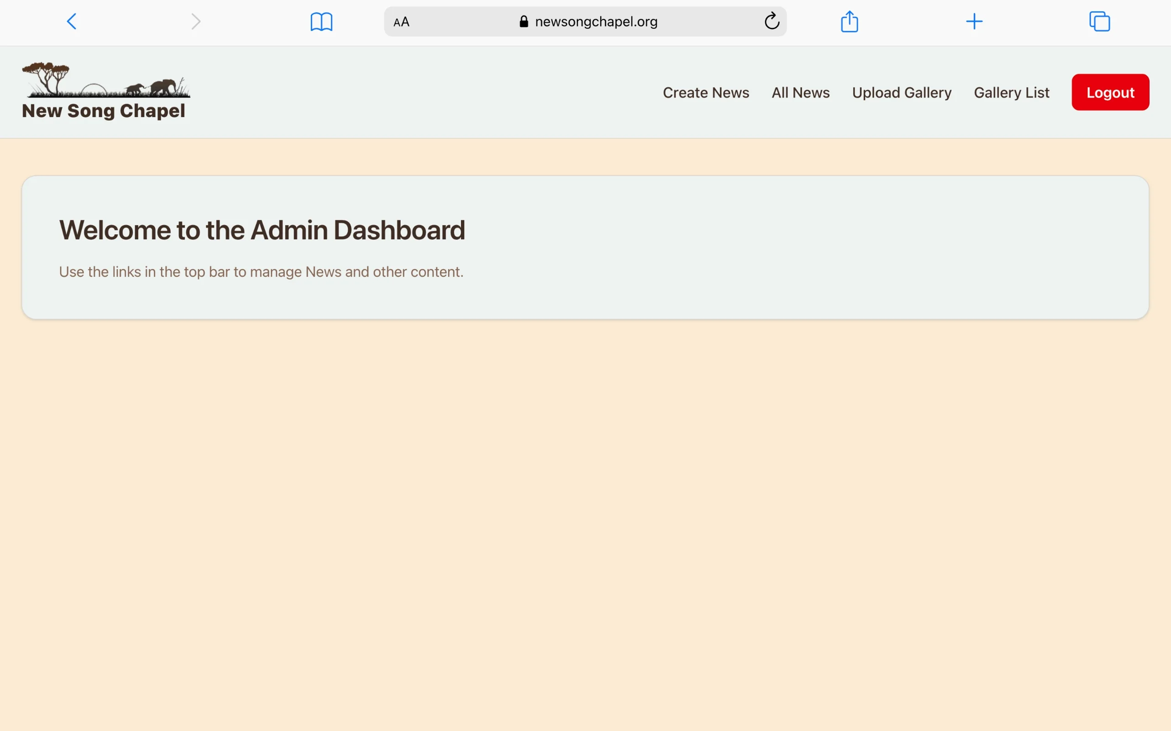The height and width of the screenshot is (731, 1171).
Task: Show all open tabs overview
Action: [x=1099, y=21]
